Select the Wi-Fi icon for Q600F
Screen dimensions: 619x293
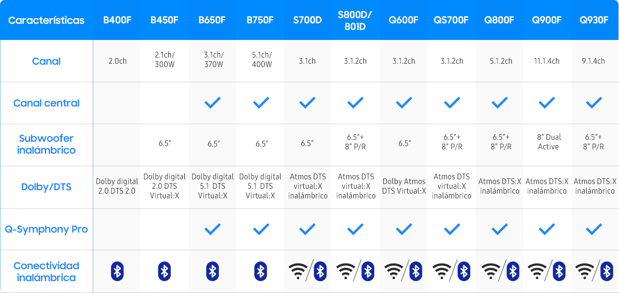tap(394, 271)
